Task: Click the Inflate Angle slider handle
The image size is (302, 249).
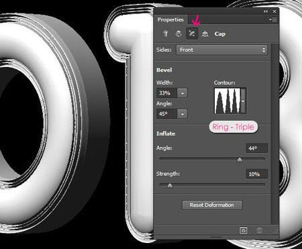Action: [240, 160]
